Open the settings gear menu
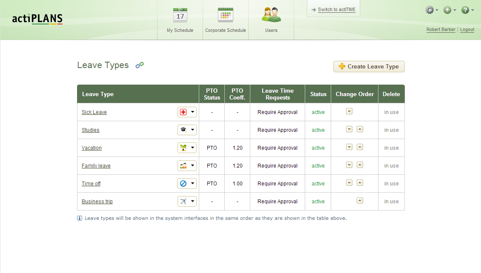 (432, 10)
